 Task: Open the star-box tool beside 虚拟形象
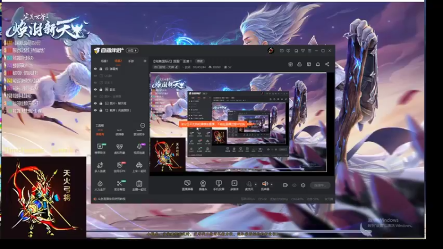pos(100,148)
